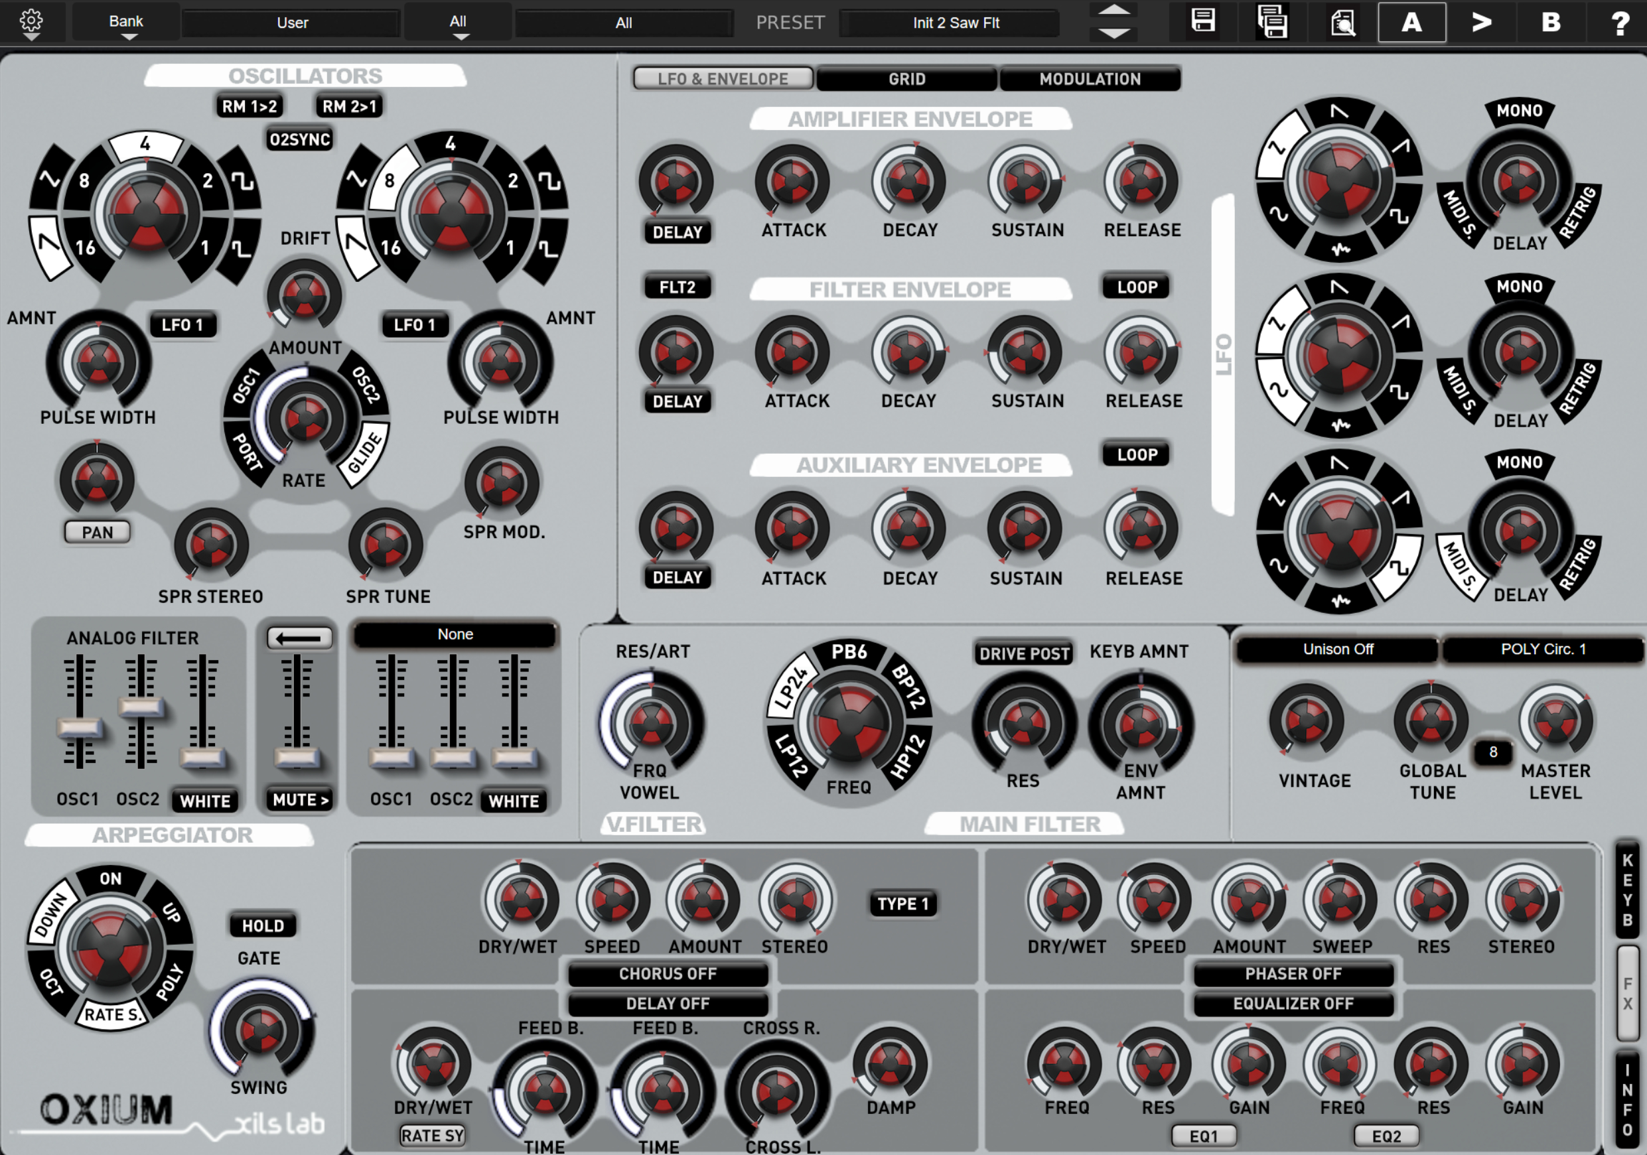Copy A to B with the arrow icon

(1481, 23)
